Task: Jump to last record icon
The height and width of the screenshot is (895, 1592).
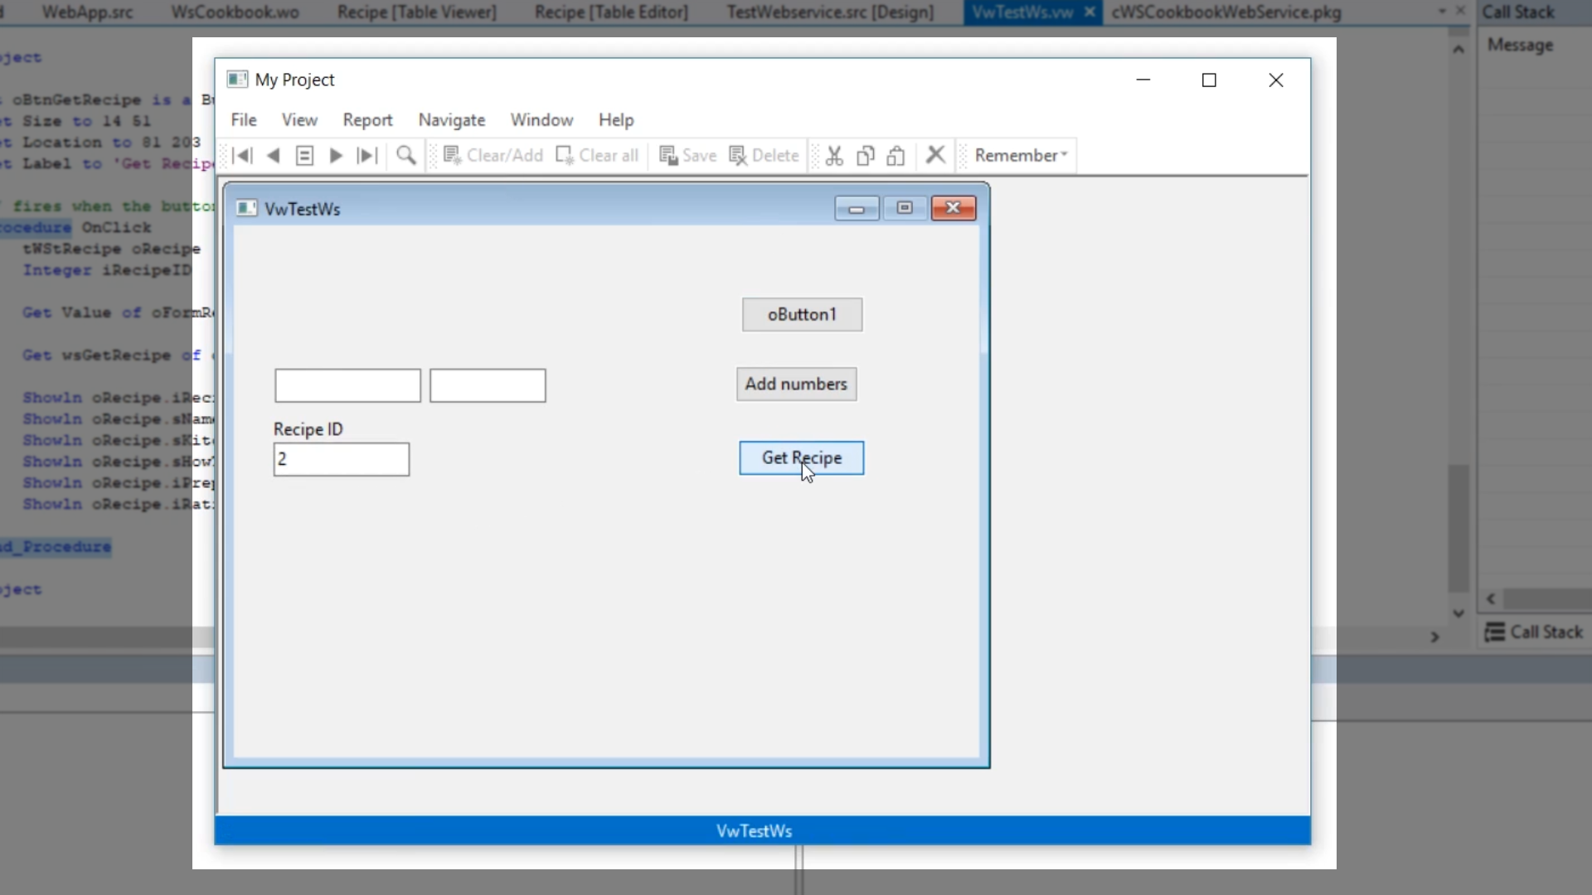Action: point(366,156)
